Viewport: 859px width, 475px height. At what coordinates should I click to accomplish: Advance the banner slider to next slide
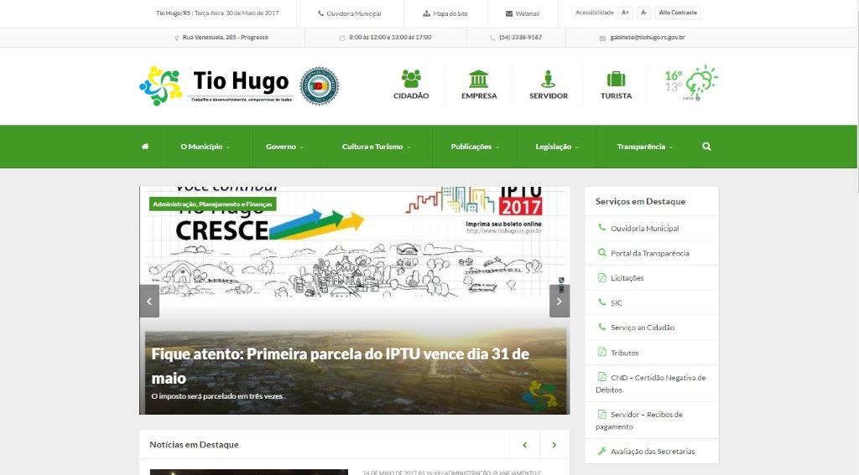[x=560, y=301]
